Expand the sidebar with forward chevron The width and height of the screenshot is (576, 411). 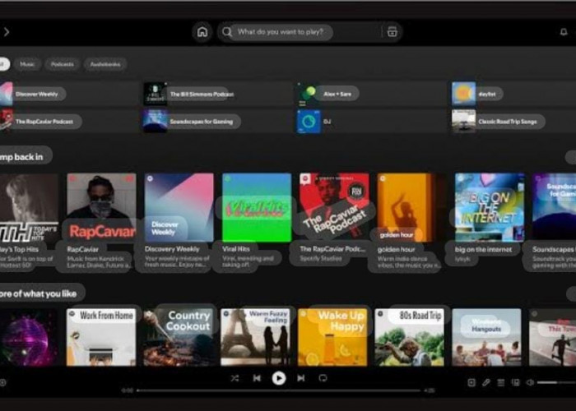[7, 32]
